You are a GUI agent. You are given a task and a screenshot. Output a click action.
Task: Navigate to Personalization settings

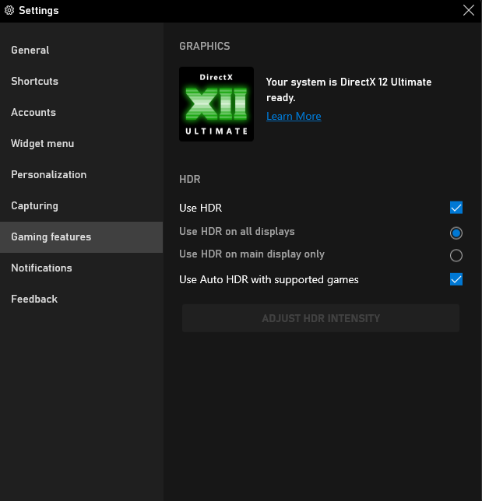pos(48,174)
